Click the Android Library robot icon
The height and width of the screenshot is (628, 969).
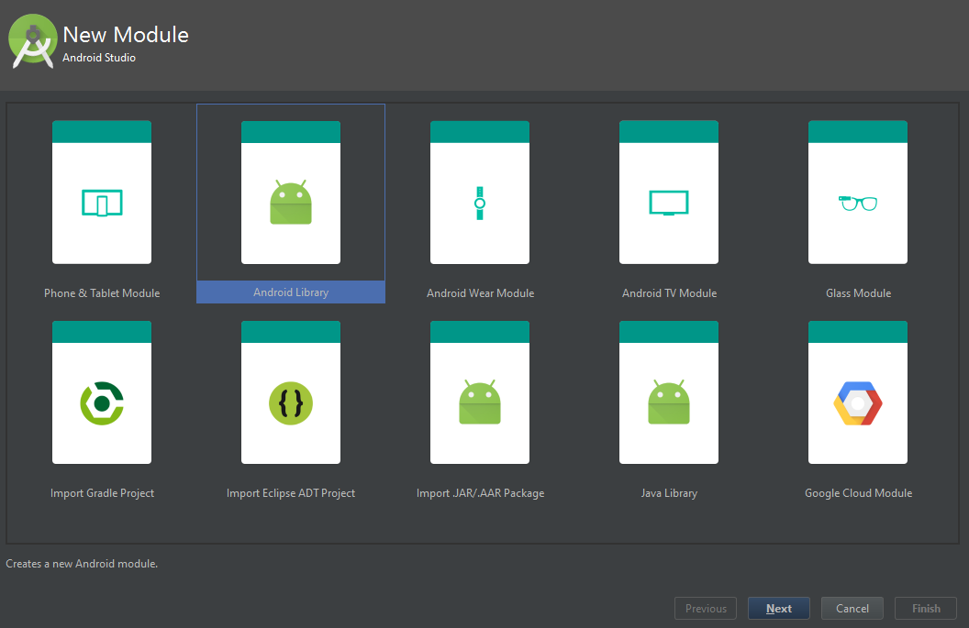(x=291, y=203)
